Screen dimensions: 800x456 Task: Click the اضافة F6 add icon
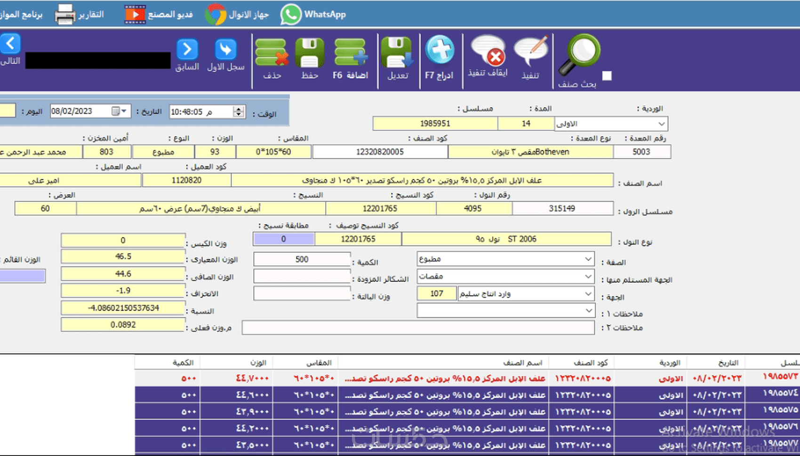pos(351,53)
